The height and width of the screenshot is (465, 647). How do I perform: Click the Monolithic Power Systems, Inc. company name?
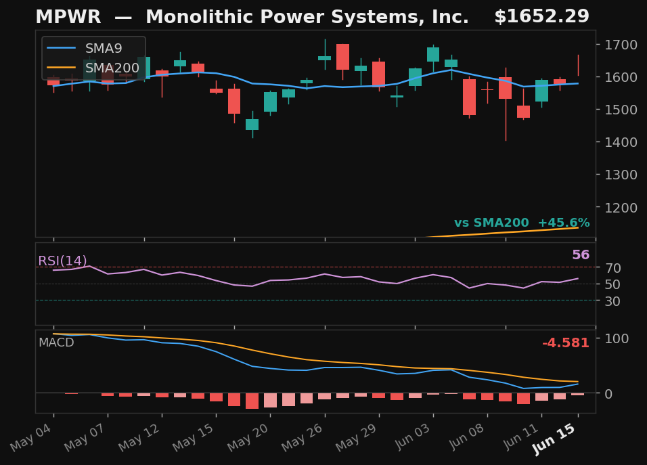tap(307, 17)
